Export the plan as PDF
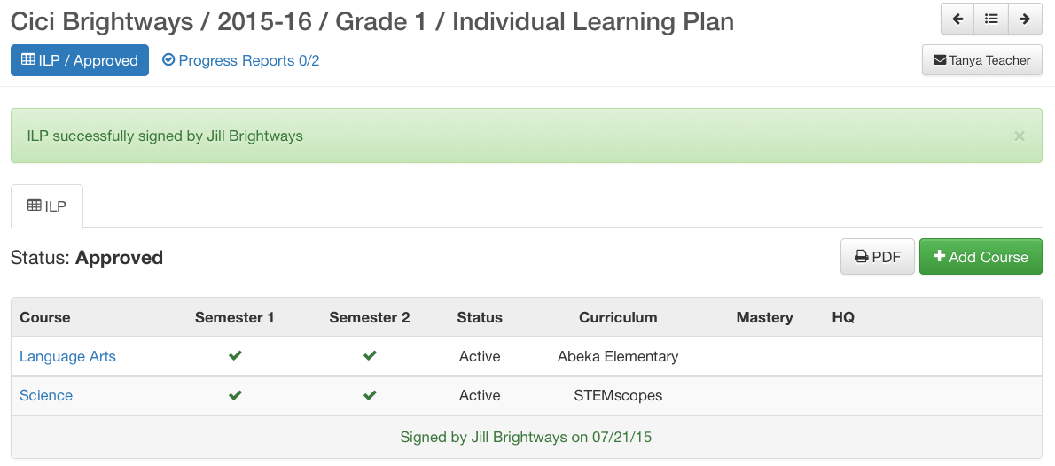Viewport: 1055px width, 466px height. coord(878,257)
